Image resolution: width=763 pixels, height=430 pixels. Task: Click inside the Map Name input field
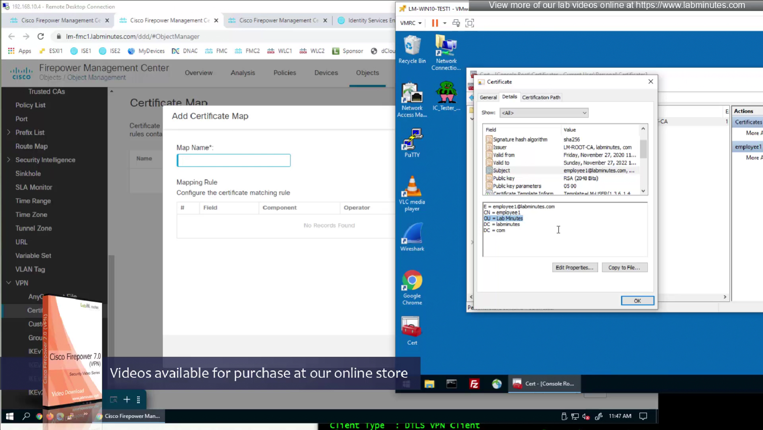click(x=234, y=161)
